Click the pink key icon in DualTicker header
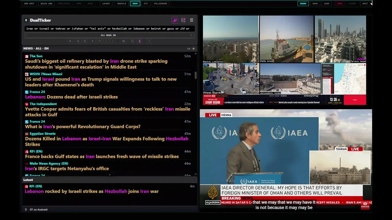392x220 pixels. pyautogui.click(x=175, y=20)
